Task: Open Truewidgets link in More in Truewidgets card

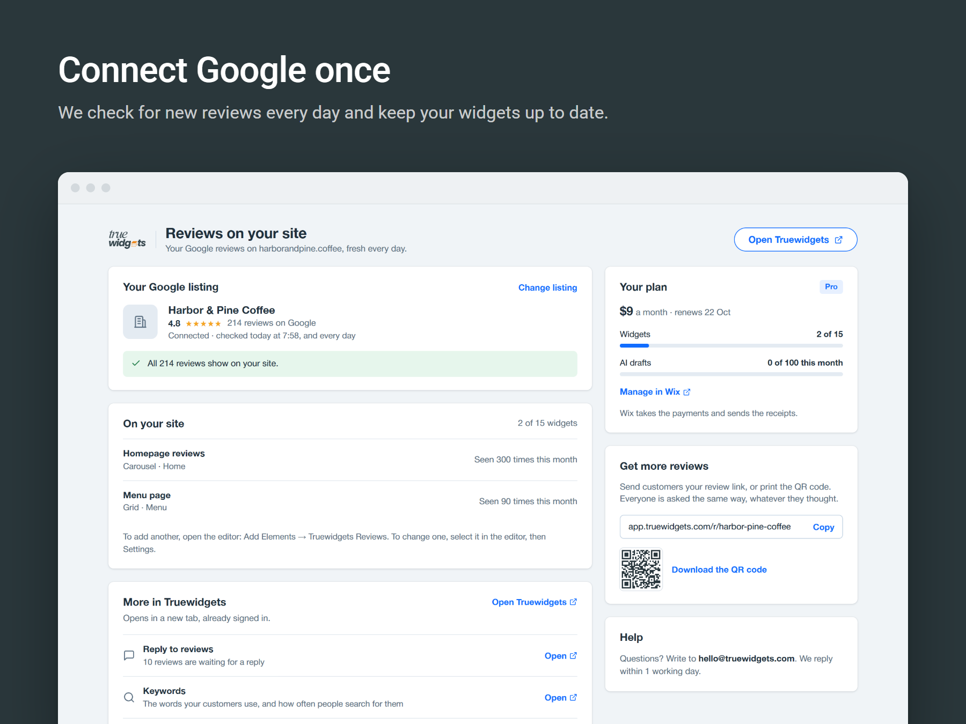Action: tap(535, 602)
